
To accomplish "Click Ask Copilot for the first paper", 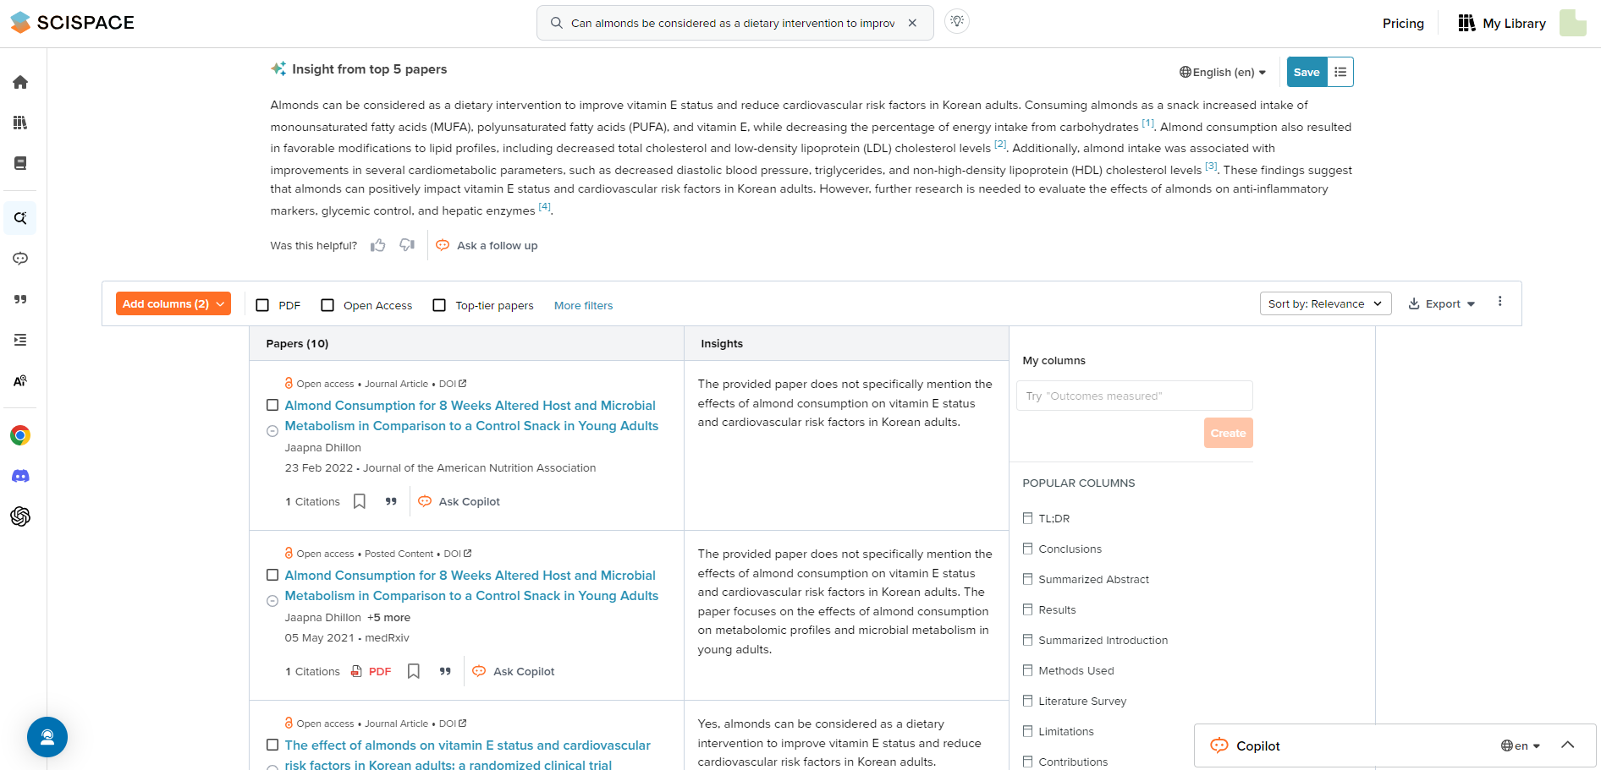I will tap(459, 501).
